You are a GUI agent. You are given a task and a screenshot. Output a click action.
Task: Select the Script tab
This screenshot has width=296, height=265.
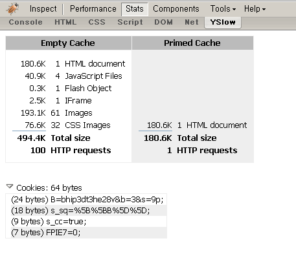click(130, 22)
